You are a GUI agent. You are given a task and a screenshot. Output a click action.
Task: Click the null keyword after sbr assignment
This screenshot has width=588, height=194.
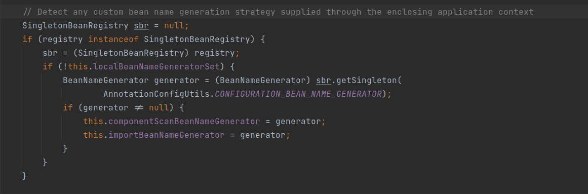pos(174,26)
